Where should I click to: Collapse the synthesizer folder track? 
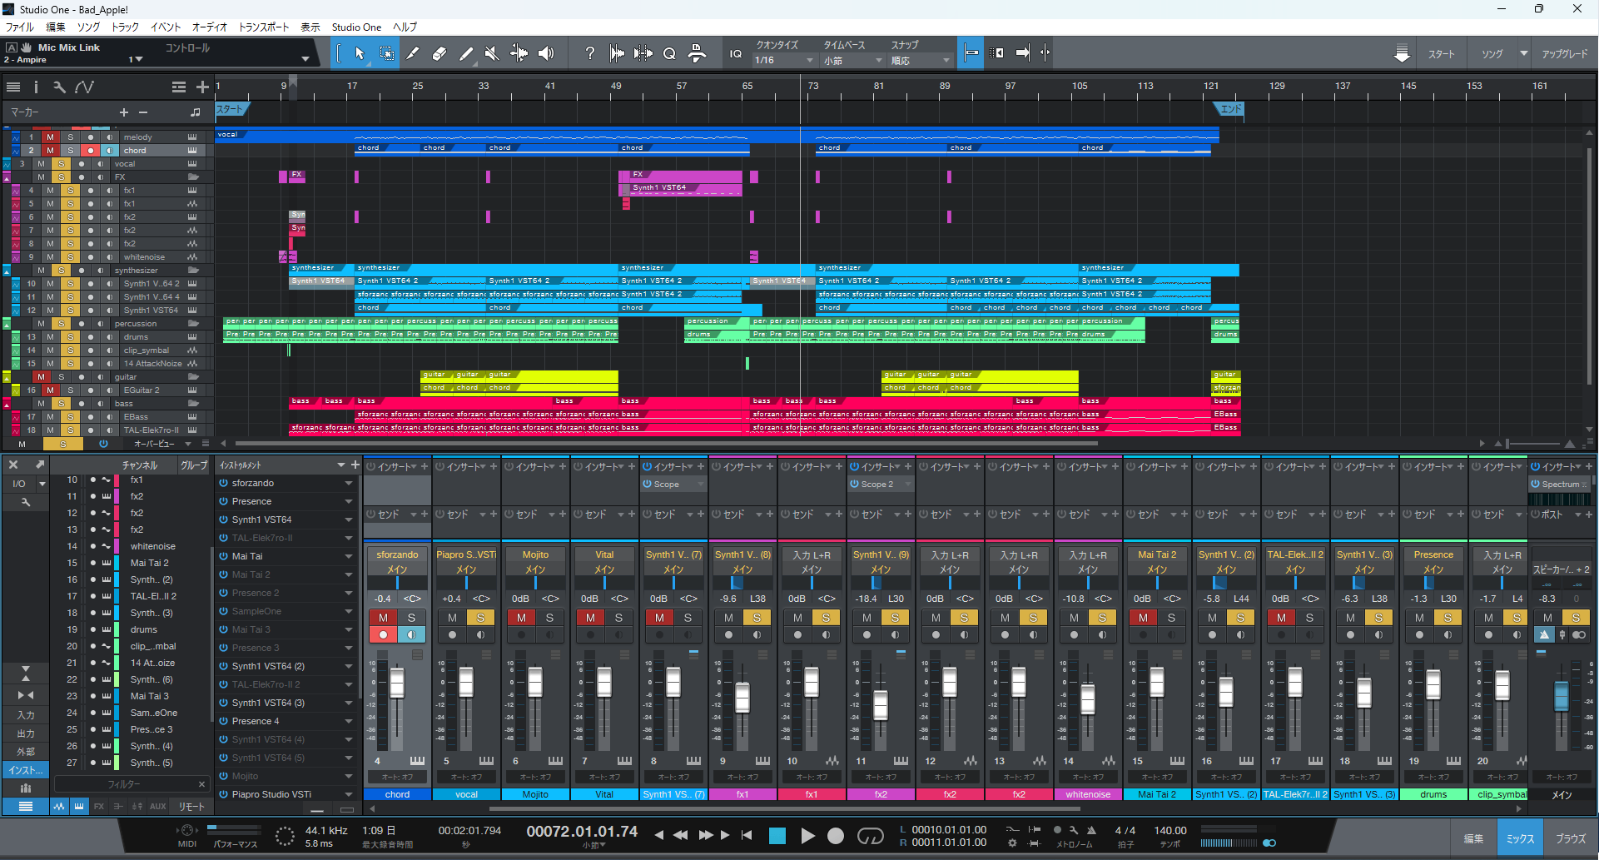7,271
